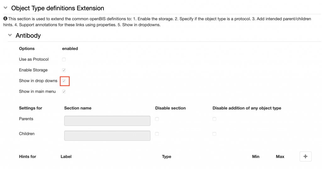Toggle the Show in drop downs checkbox
This screenshot has width=322, height=169.
[64, 81]
